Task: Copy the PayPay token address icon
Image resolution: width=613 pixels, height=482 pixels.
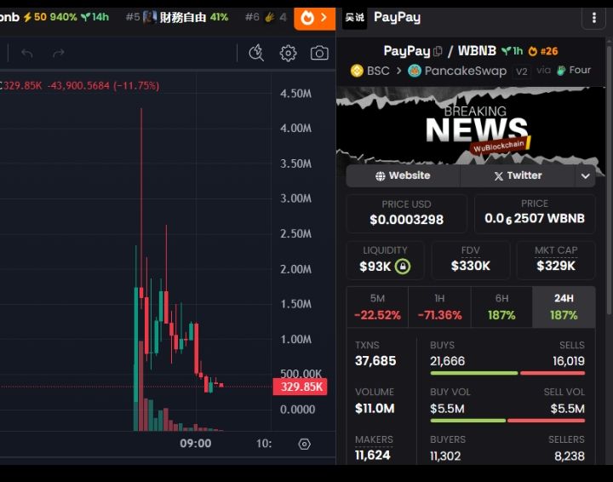Action: pos(438,51)
